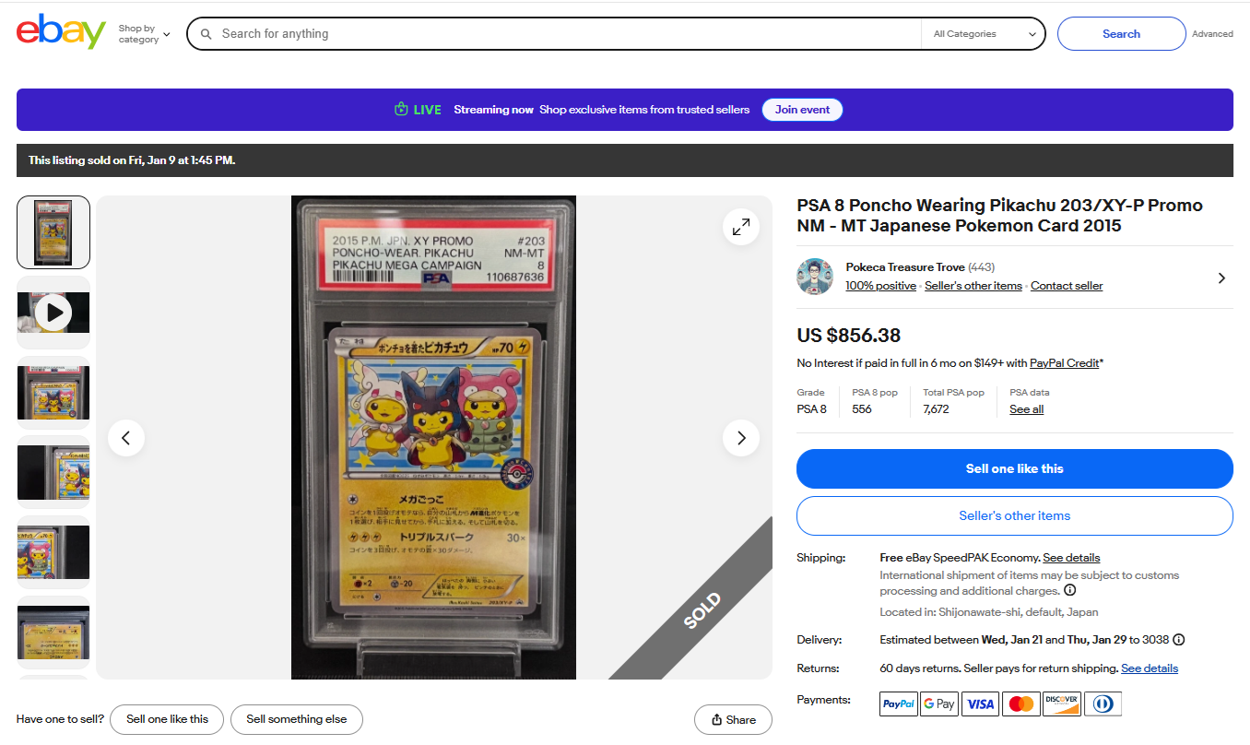The height and width of the screenshot is (745, 1250).
Task: Open the delivery estimate info icon
Action: tap(1178, 640)
